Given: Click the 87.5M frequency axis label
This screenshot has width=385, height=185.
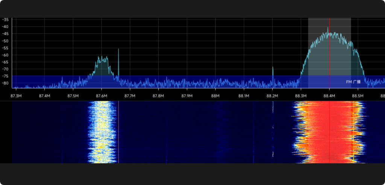Looking at the screenshot, I should pyautogui.click(x=73, y=96).
